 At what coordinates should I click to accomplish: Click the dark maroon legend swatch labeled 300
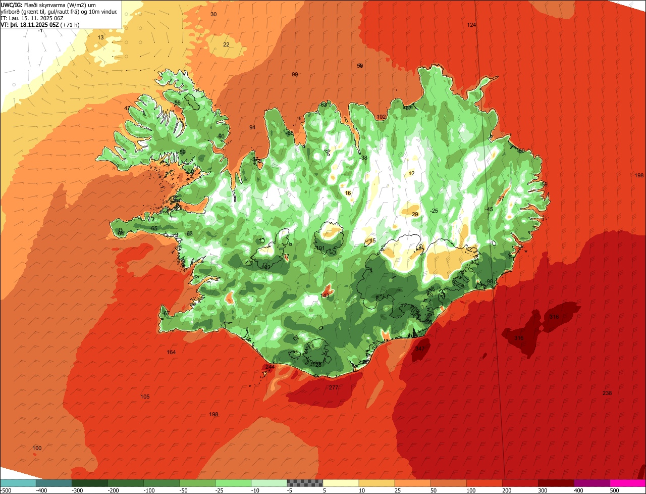tap(555, 483)
